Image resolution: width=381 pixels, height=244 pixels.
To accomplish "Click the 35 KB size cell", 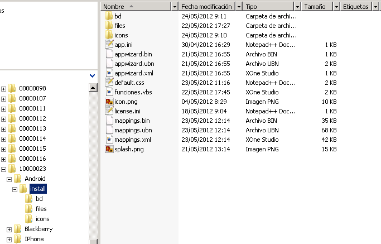I will coord(329,121).
